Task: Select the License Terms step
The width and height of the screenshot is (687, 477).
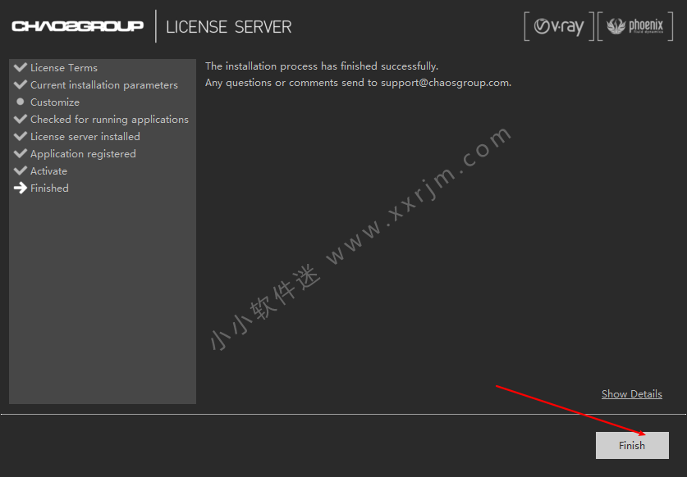Action: coord(64,68)
